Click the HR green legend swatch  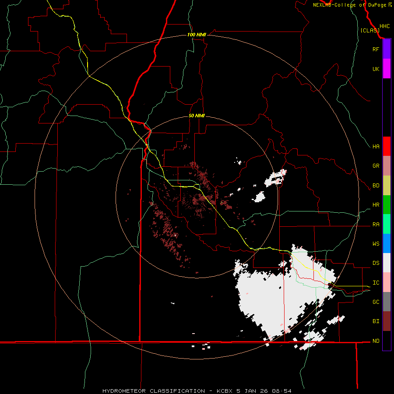[x=387, y=204]
